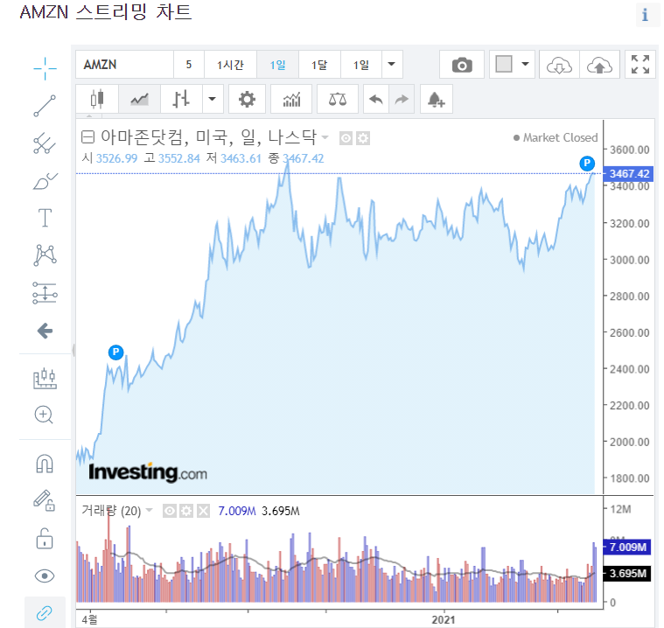Open the theme swatch dropdown arrow
The height and width of the screenshot is (628, 664).
525,65
